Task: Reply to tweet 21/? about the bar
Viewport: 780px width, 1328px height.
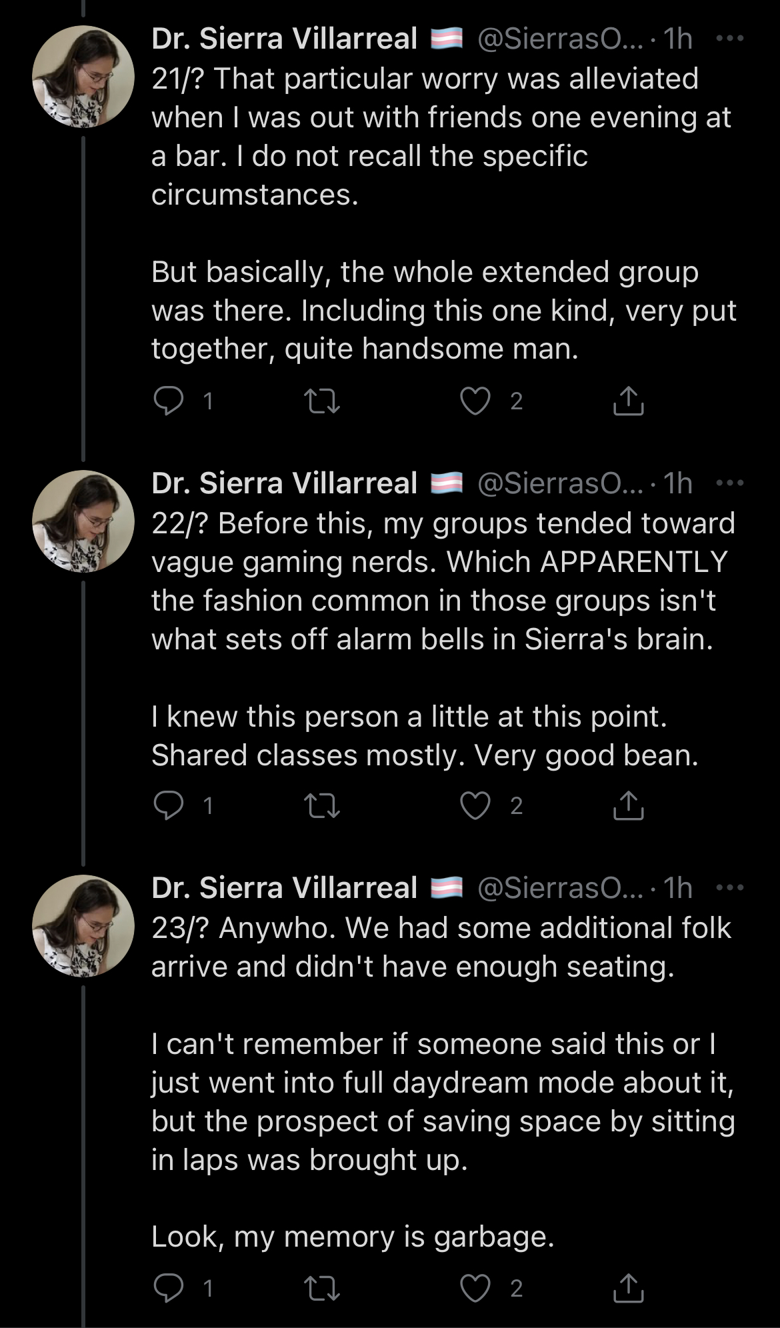Action: point(169,401)
